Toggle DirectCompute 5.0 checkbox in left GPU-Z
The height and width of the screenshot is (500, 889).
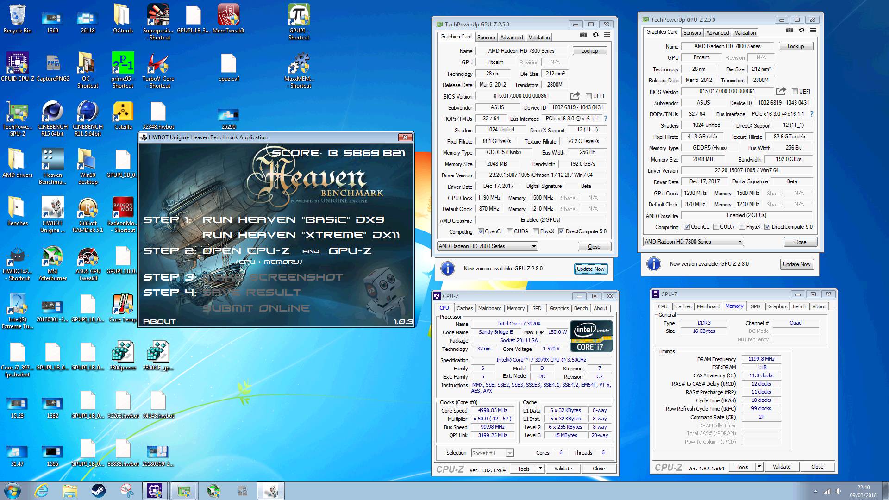point(561,231)
